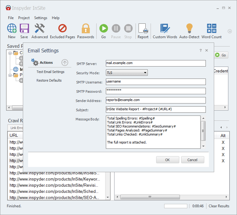Open Advanced settings tools icon
Viewport: 237px width, 215px height.
coord(39,28)
